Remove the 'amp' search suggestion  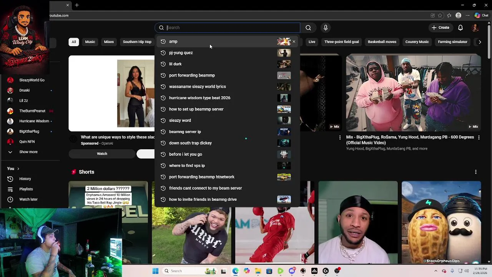click(294, 42)
